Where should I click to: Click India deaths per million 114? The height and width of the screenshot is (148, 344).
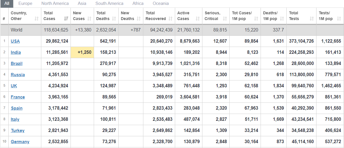pos(280,52)
